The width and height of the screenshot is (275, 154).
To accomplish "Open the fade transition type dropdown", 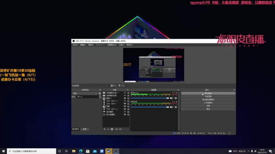I will (85, 93).
